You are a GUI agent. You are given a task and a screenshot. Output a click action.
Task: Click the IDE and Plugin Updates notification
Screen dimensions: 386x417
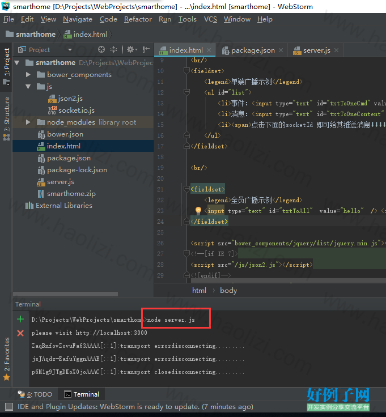click(135, 407)
